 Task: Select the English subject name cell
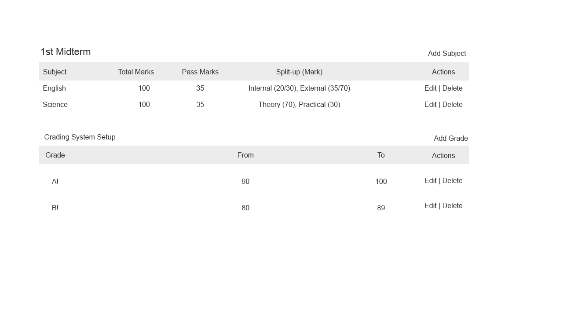point(55,88)
